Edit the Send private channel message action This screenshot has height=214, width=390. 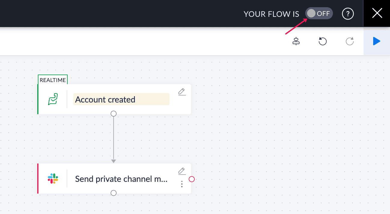tap(182, 171)
